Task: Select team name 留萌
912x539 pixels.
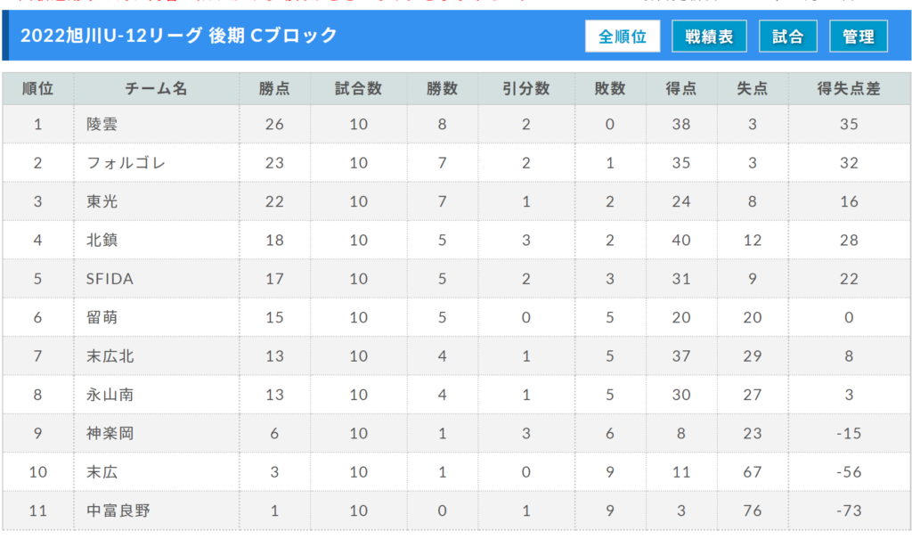Action: (102, 317)
